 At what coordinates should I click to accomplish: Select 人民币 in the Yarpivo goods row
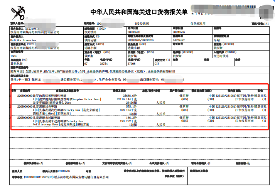point(161,103)
